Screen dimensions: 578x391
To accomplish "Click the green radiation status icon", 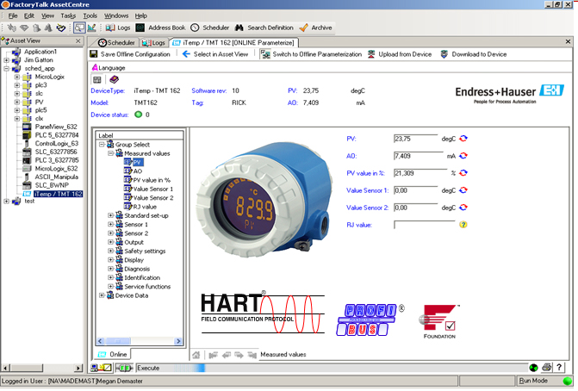I will (533, 368).
